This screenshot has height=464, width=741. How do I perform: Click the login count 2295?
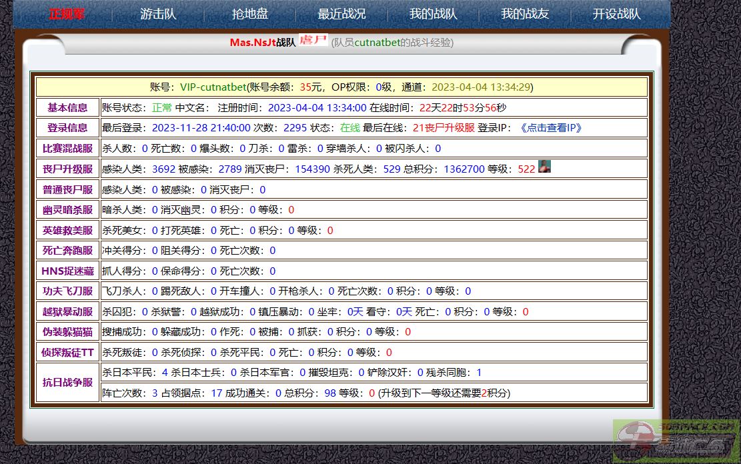[x=295, y=128]
